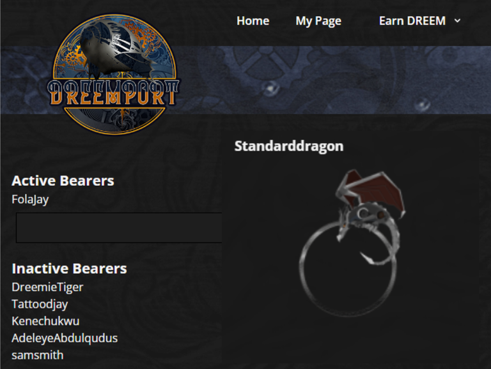This screenshot has height=369, width=491.
Task: Open the Home menu item
Action: click(253, 21)
